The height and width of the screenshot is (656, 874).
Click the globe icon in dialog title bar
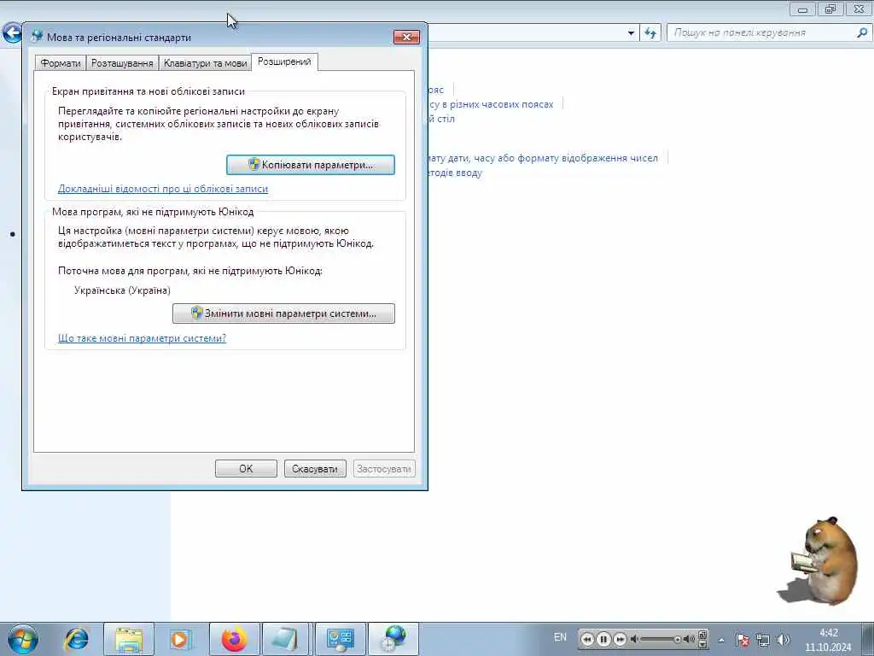click(x=37, y=37)
